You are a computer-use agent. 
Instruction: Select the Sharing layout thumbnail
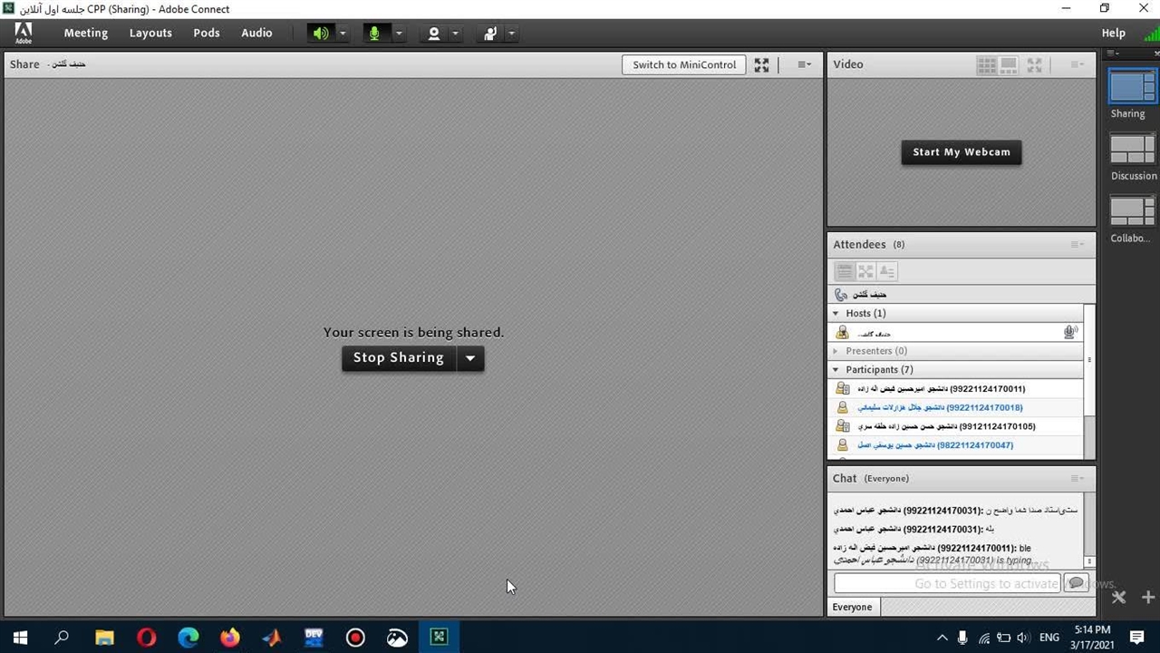[x=1132, y=88]
